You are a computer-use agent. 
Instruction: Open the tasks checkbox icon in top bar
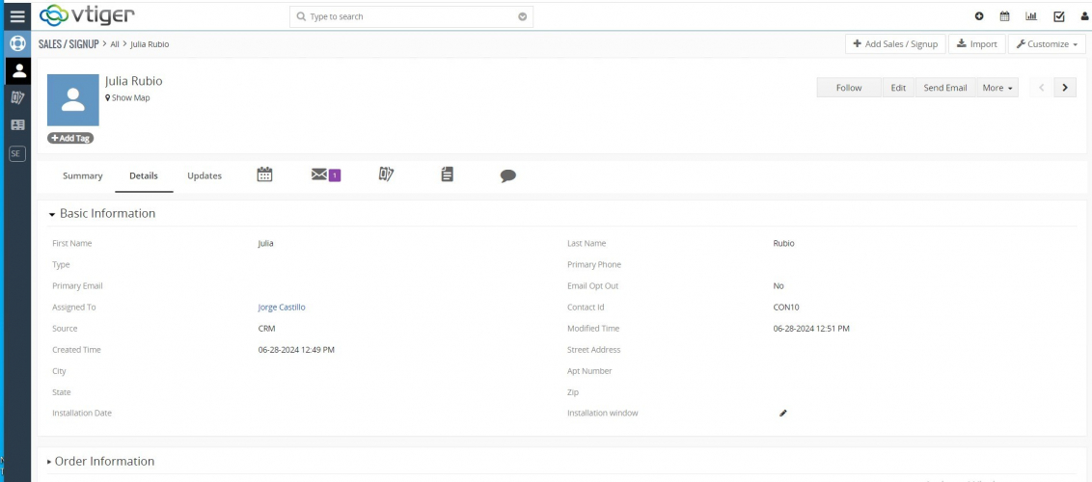1058,16
